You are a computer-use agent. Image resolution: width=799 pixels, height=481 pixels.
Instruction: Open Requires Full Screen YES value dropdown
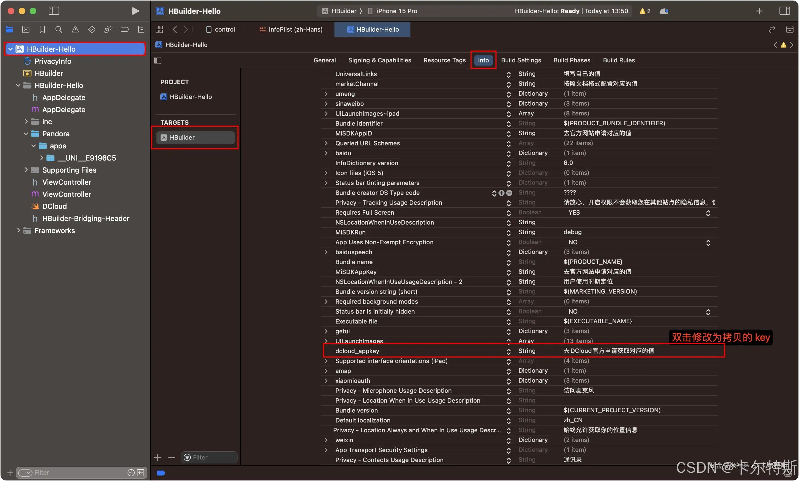pyautogui.click(x=708, y=213)
